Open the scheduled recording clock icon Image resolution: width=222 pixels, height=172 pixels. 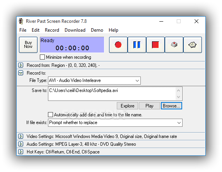pos(193,45)
